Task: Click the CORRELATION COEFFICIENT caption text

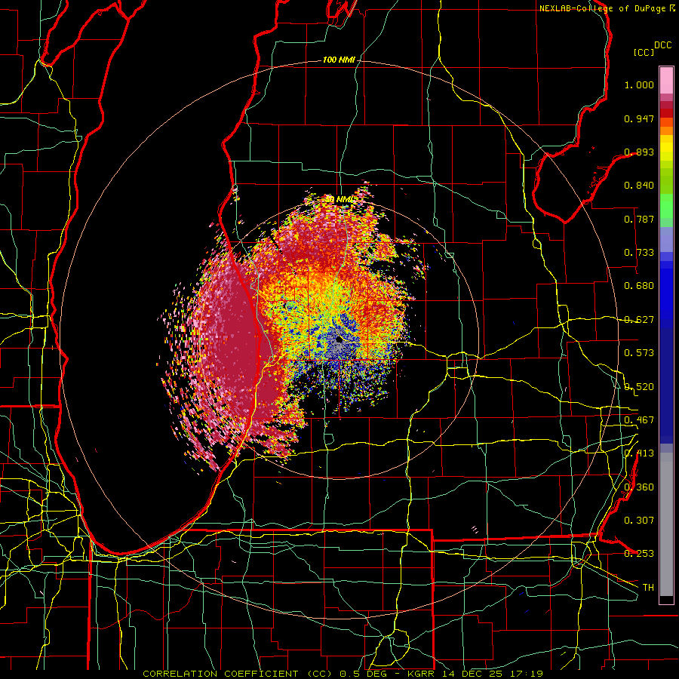Action: (x=220, y=674)
